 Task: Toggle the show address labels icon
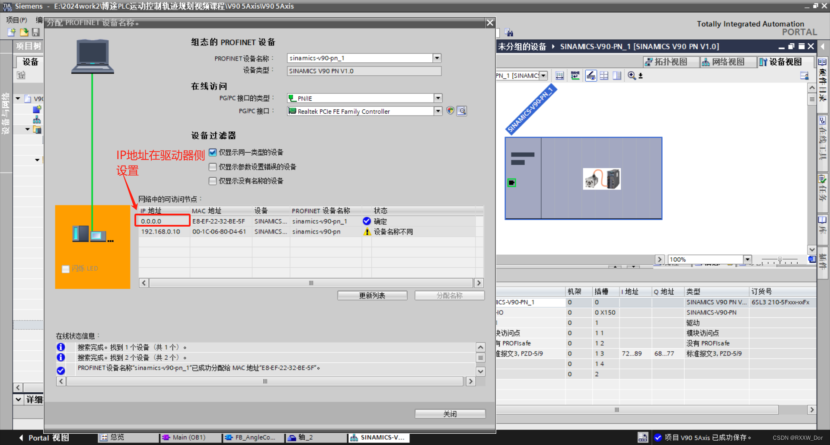591,76
